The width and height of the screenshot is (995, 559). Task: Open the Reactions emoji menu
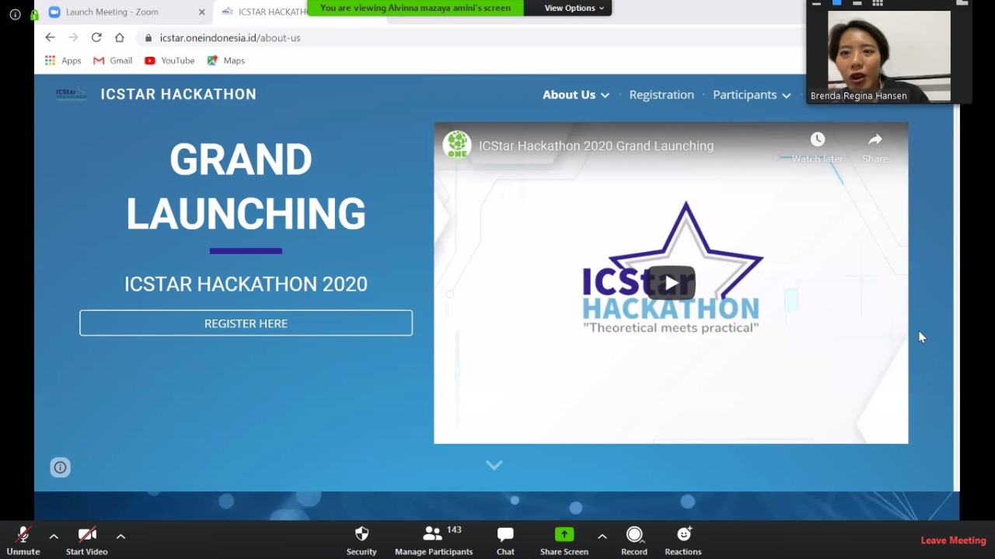683,540
